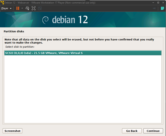Click the Partition disks heading
166x136 pixels.
click(x=14, y=32)
